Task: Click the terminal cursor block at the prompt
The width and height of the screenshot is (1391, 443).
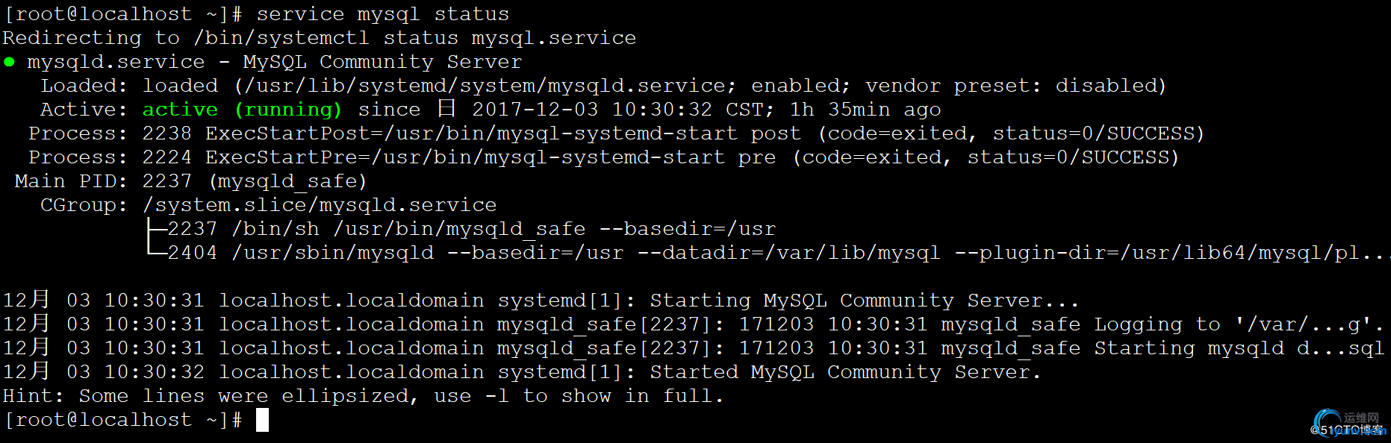Action: (262, 420)
